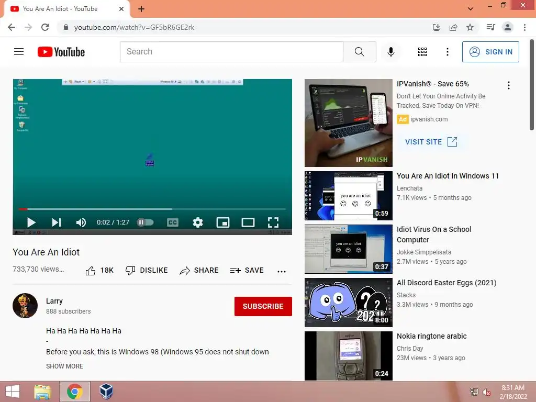Open a new browser tab
536x402 pixels.
[x=141, y=9]
